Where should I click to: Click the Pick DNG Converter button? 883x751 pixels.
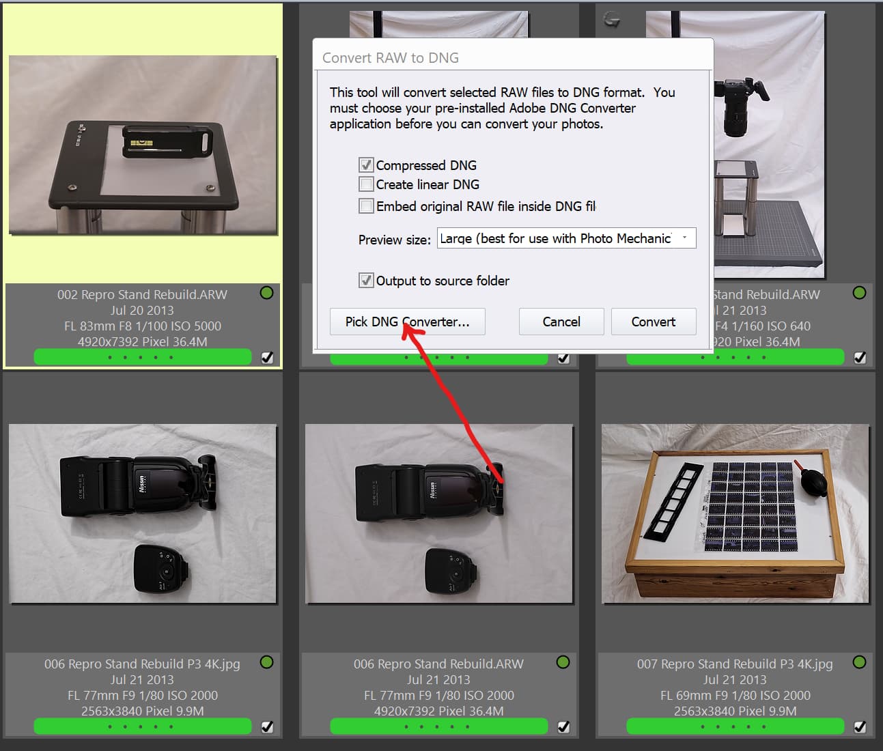(407, 322)
